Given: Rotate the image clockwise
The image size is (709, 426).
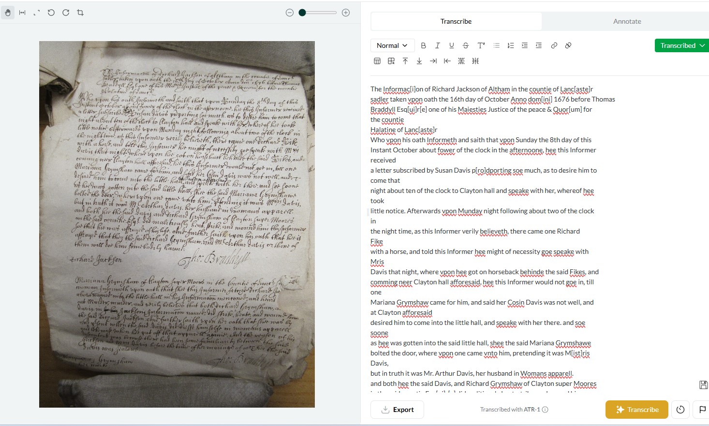Looking at the screenshot, I should pyautogui.click(x=66, y=13).
